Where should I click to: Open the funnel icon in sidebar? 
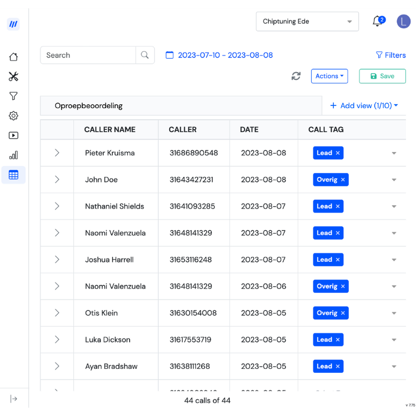pyautogui.click(x=13, y=96)
